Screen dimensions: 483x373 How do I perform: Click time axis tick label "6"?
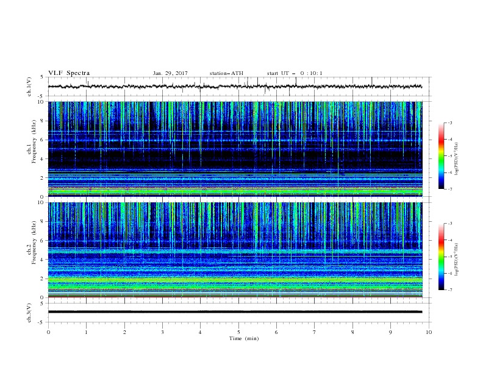coord(276,332)
